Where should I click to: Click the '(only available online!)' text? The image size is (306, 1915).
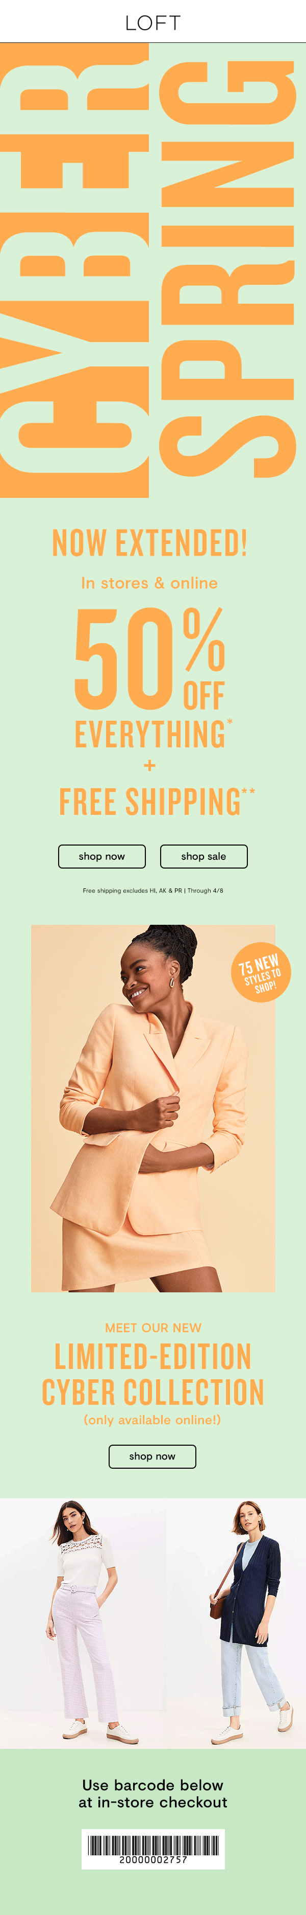pos(152,1420)
